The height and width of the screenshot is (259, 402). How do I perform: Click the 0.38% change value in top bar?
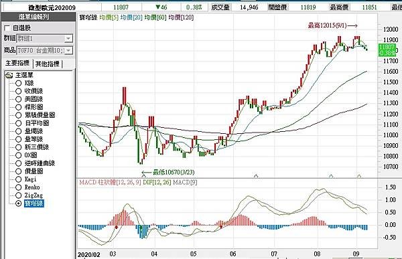click(x=194, y=7)
